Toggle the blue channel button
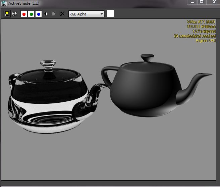Screen dimensions: 220x187 (39, 14)
